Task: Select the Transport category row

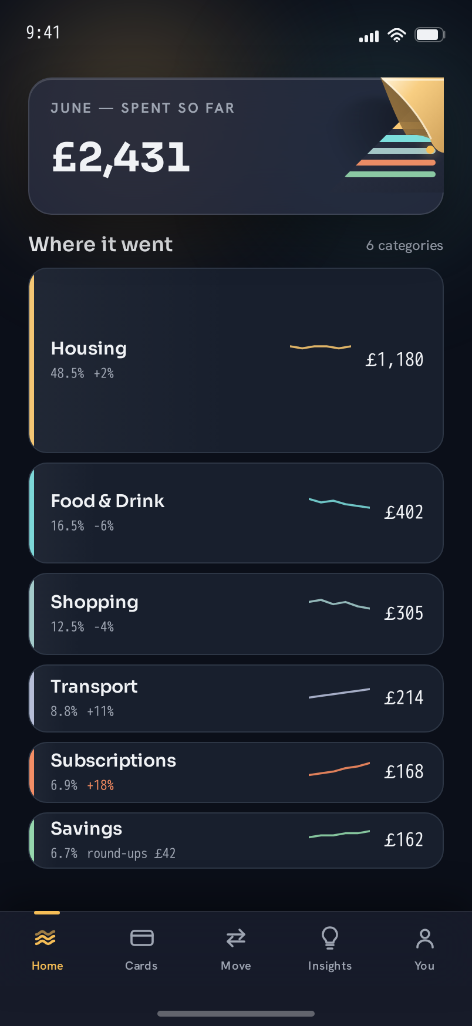Action: coord(236,698)
